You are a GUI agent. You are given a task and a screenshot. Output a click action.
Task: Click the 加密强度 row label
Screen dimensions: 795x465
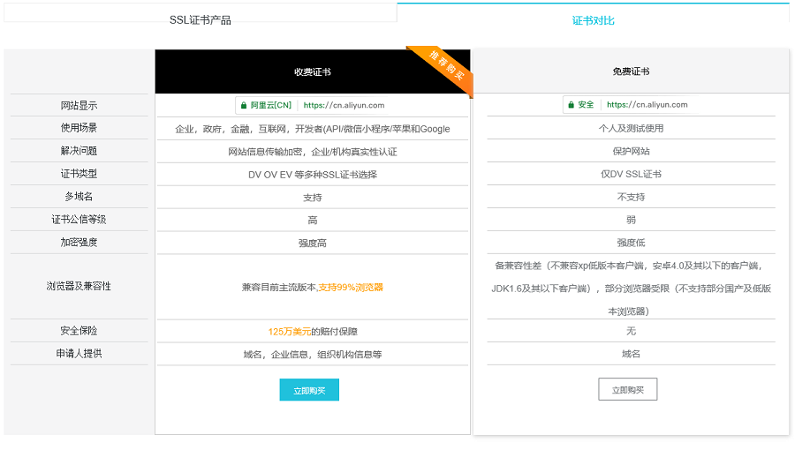pyautogui.click(x=79, y=243)
